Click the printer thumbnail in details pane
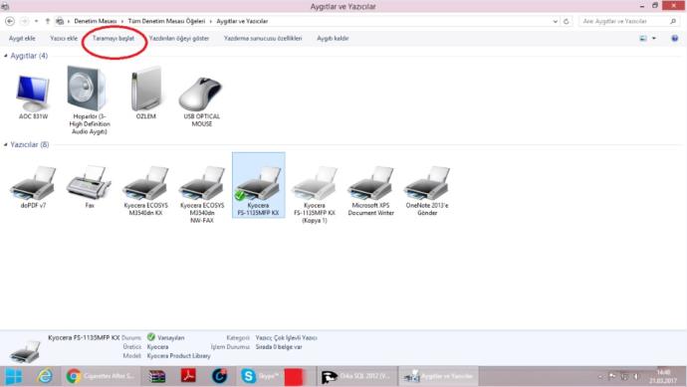 pyautogui.click(x=25, y=351)
